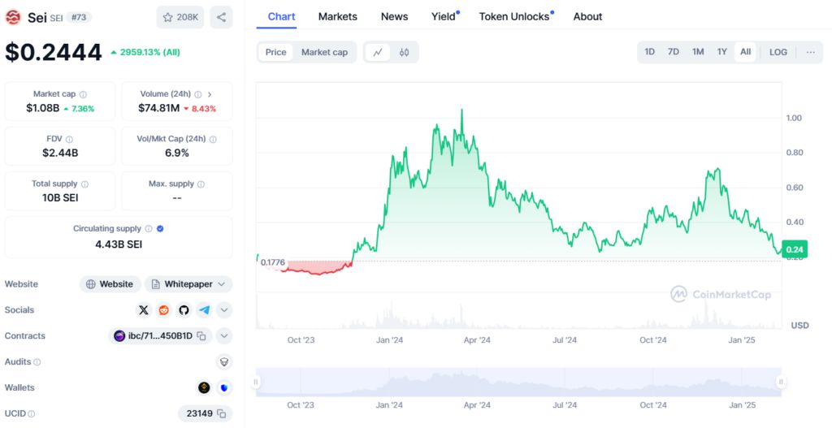
Task: Select the Market cap chart toggle
Action: point(324,52)
